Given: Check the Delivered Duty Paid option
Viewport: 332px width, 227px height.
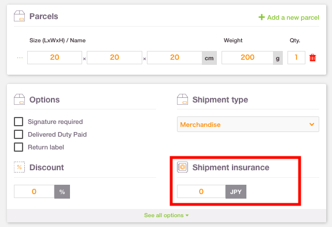Looking at the screenshot, I should pyautogui.click(x=19, y=134).
